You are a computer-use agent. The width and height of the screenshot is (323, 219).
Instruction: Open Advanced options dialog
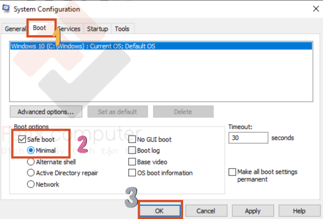[x=46, y=112]
